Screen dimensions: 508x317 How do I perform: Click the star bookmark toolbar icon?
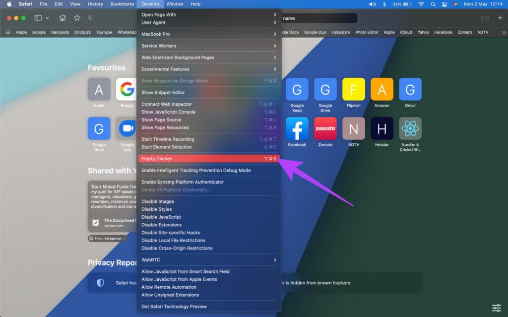point(77,18)
